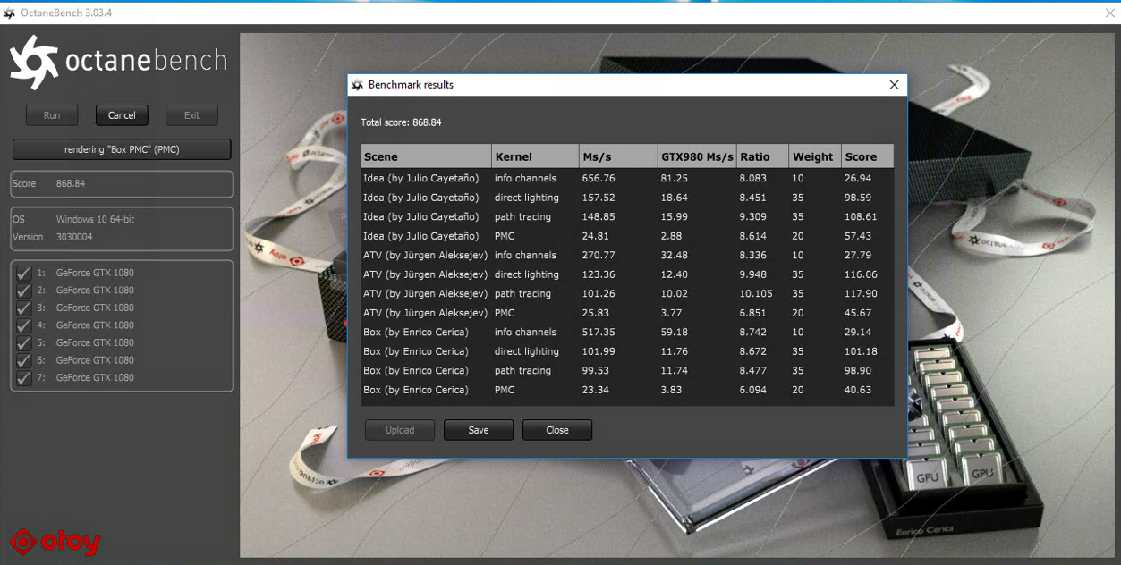Click the 117.90 score value

pos(861,293)
